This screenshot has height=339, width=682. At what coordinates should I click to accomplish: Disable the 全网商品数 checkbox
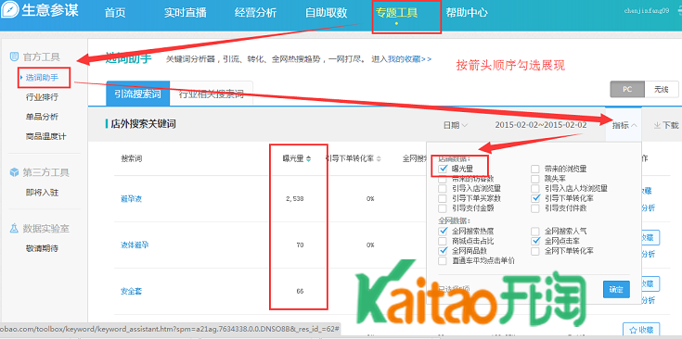tap(443, 251)
